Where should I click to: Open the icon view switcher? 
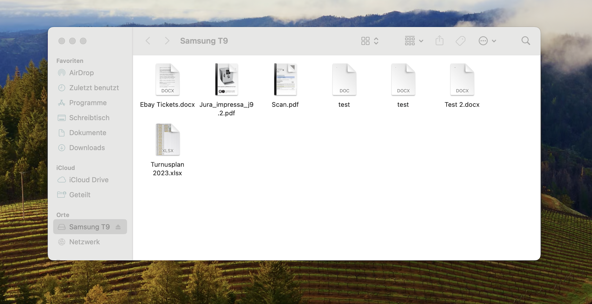click(370, 41)
